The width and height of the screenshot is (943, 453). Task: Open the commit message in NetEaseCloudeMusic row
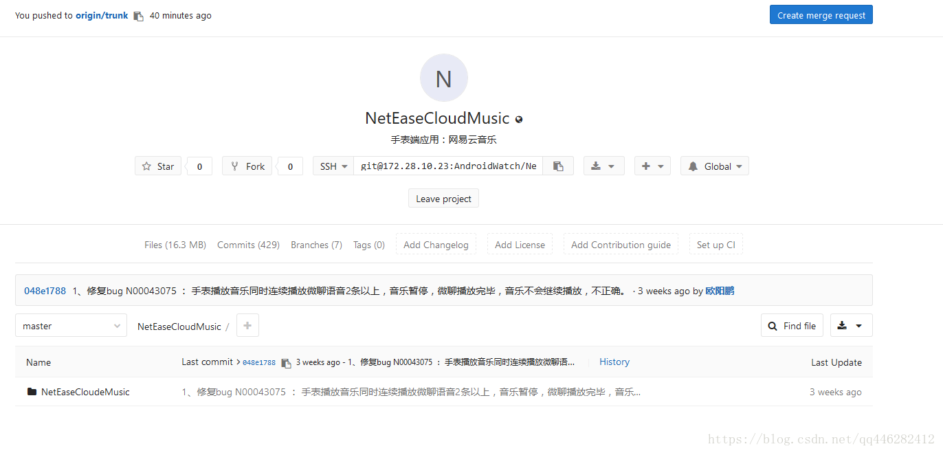(x=411, y=392)
